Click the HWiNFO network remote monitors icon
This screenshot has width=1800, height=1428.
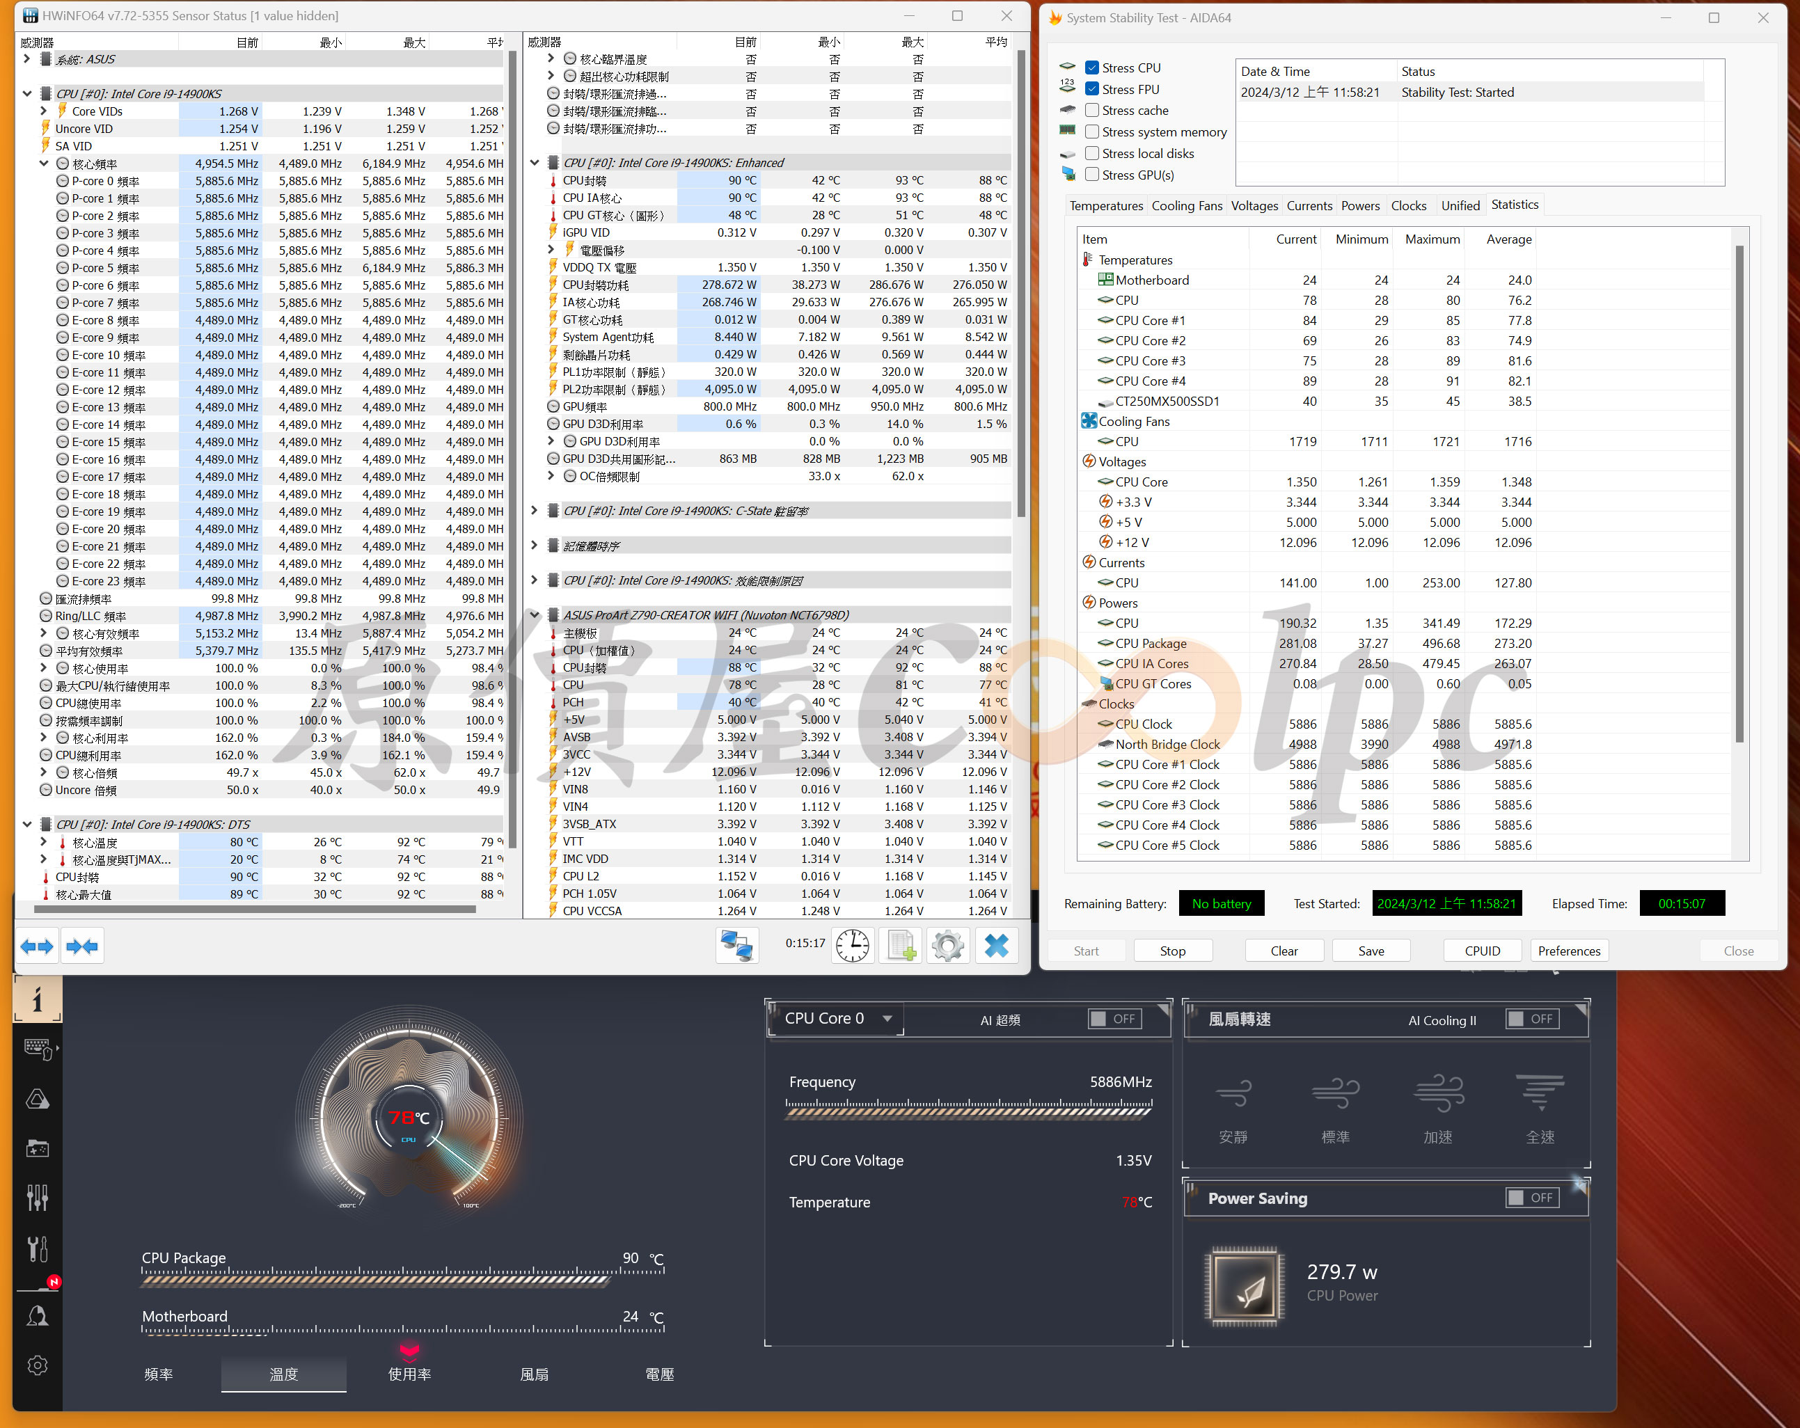tap(737, 946)
